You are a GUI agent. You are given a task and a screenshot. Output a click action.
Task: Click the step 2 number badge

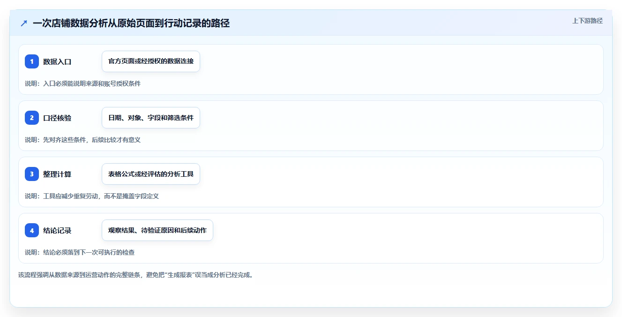pyautogui.click(x=32, y=118)
